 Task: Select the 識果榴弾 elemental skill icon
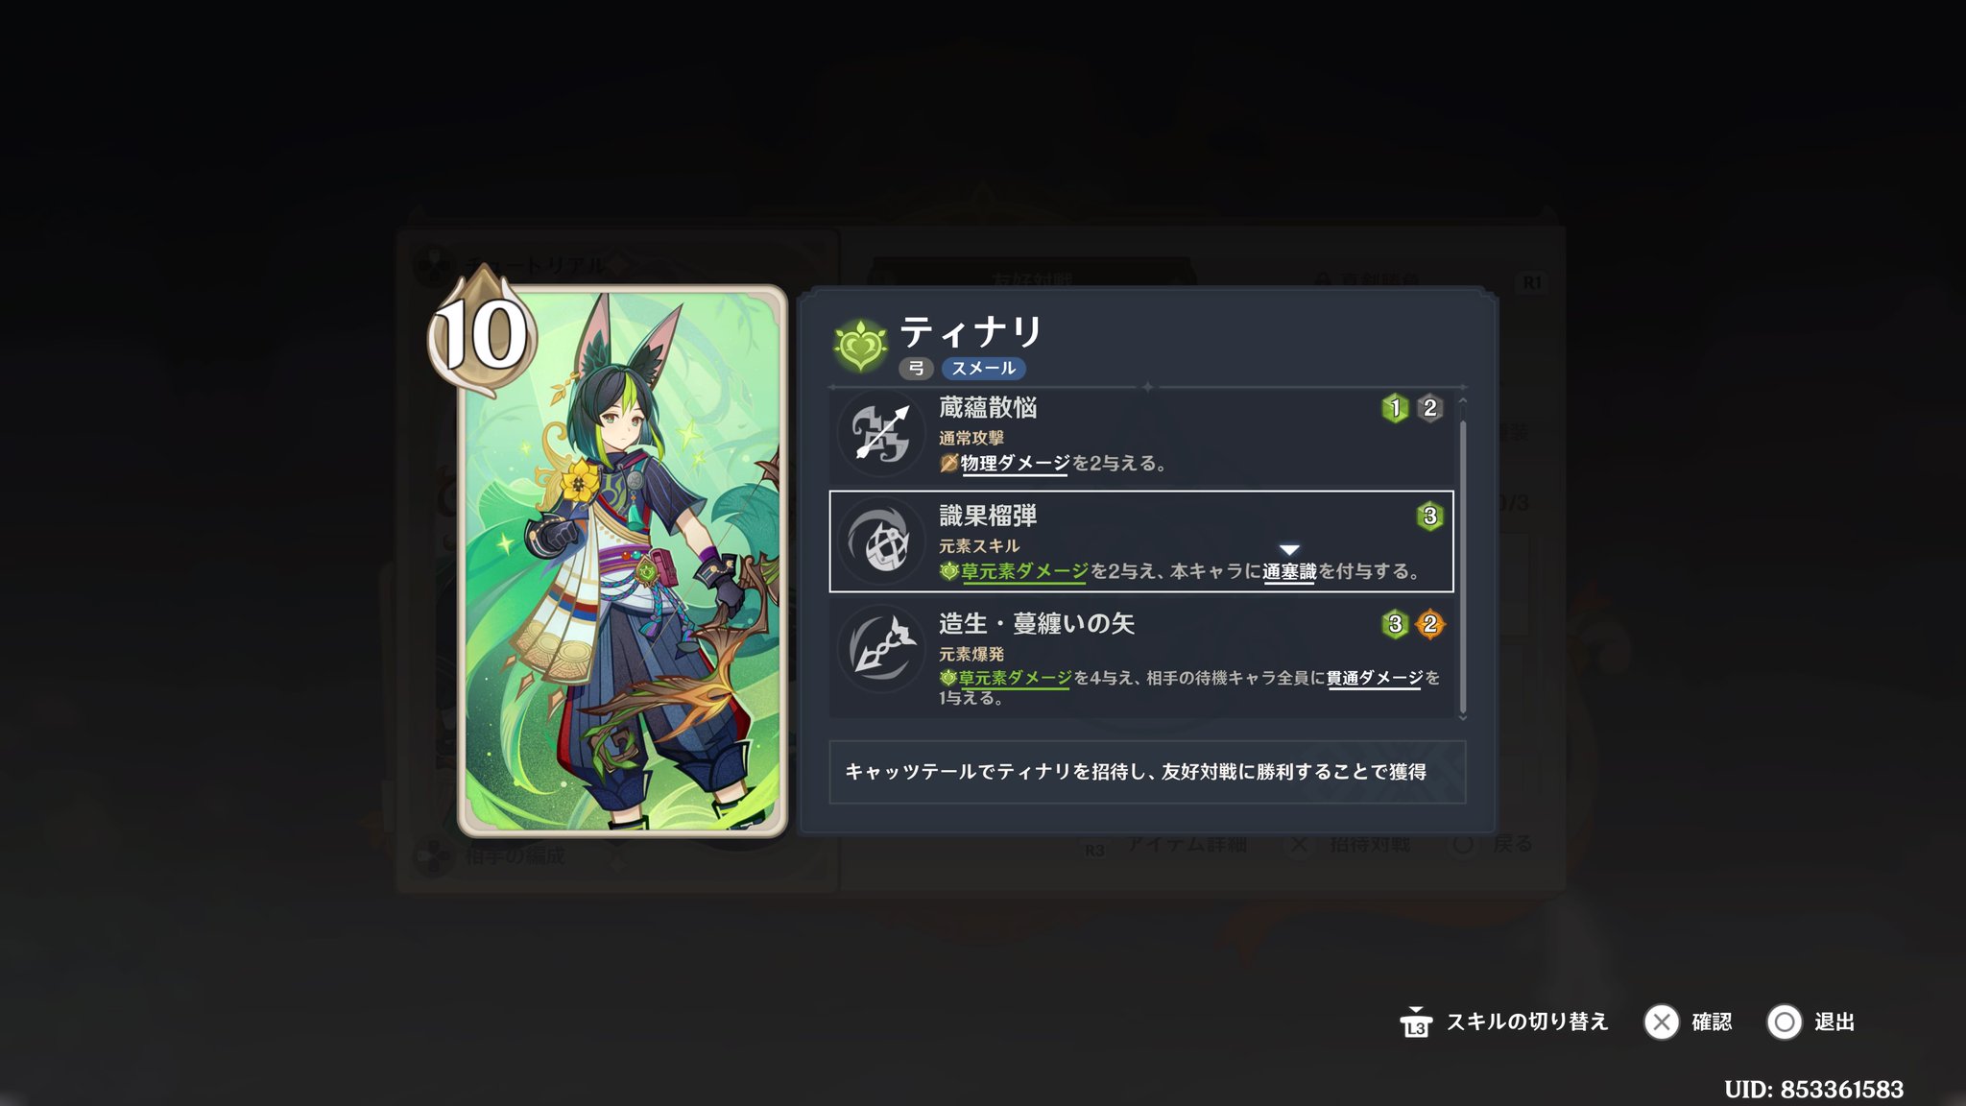point(881,541)
